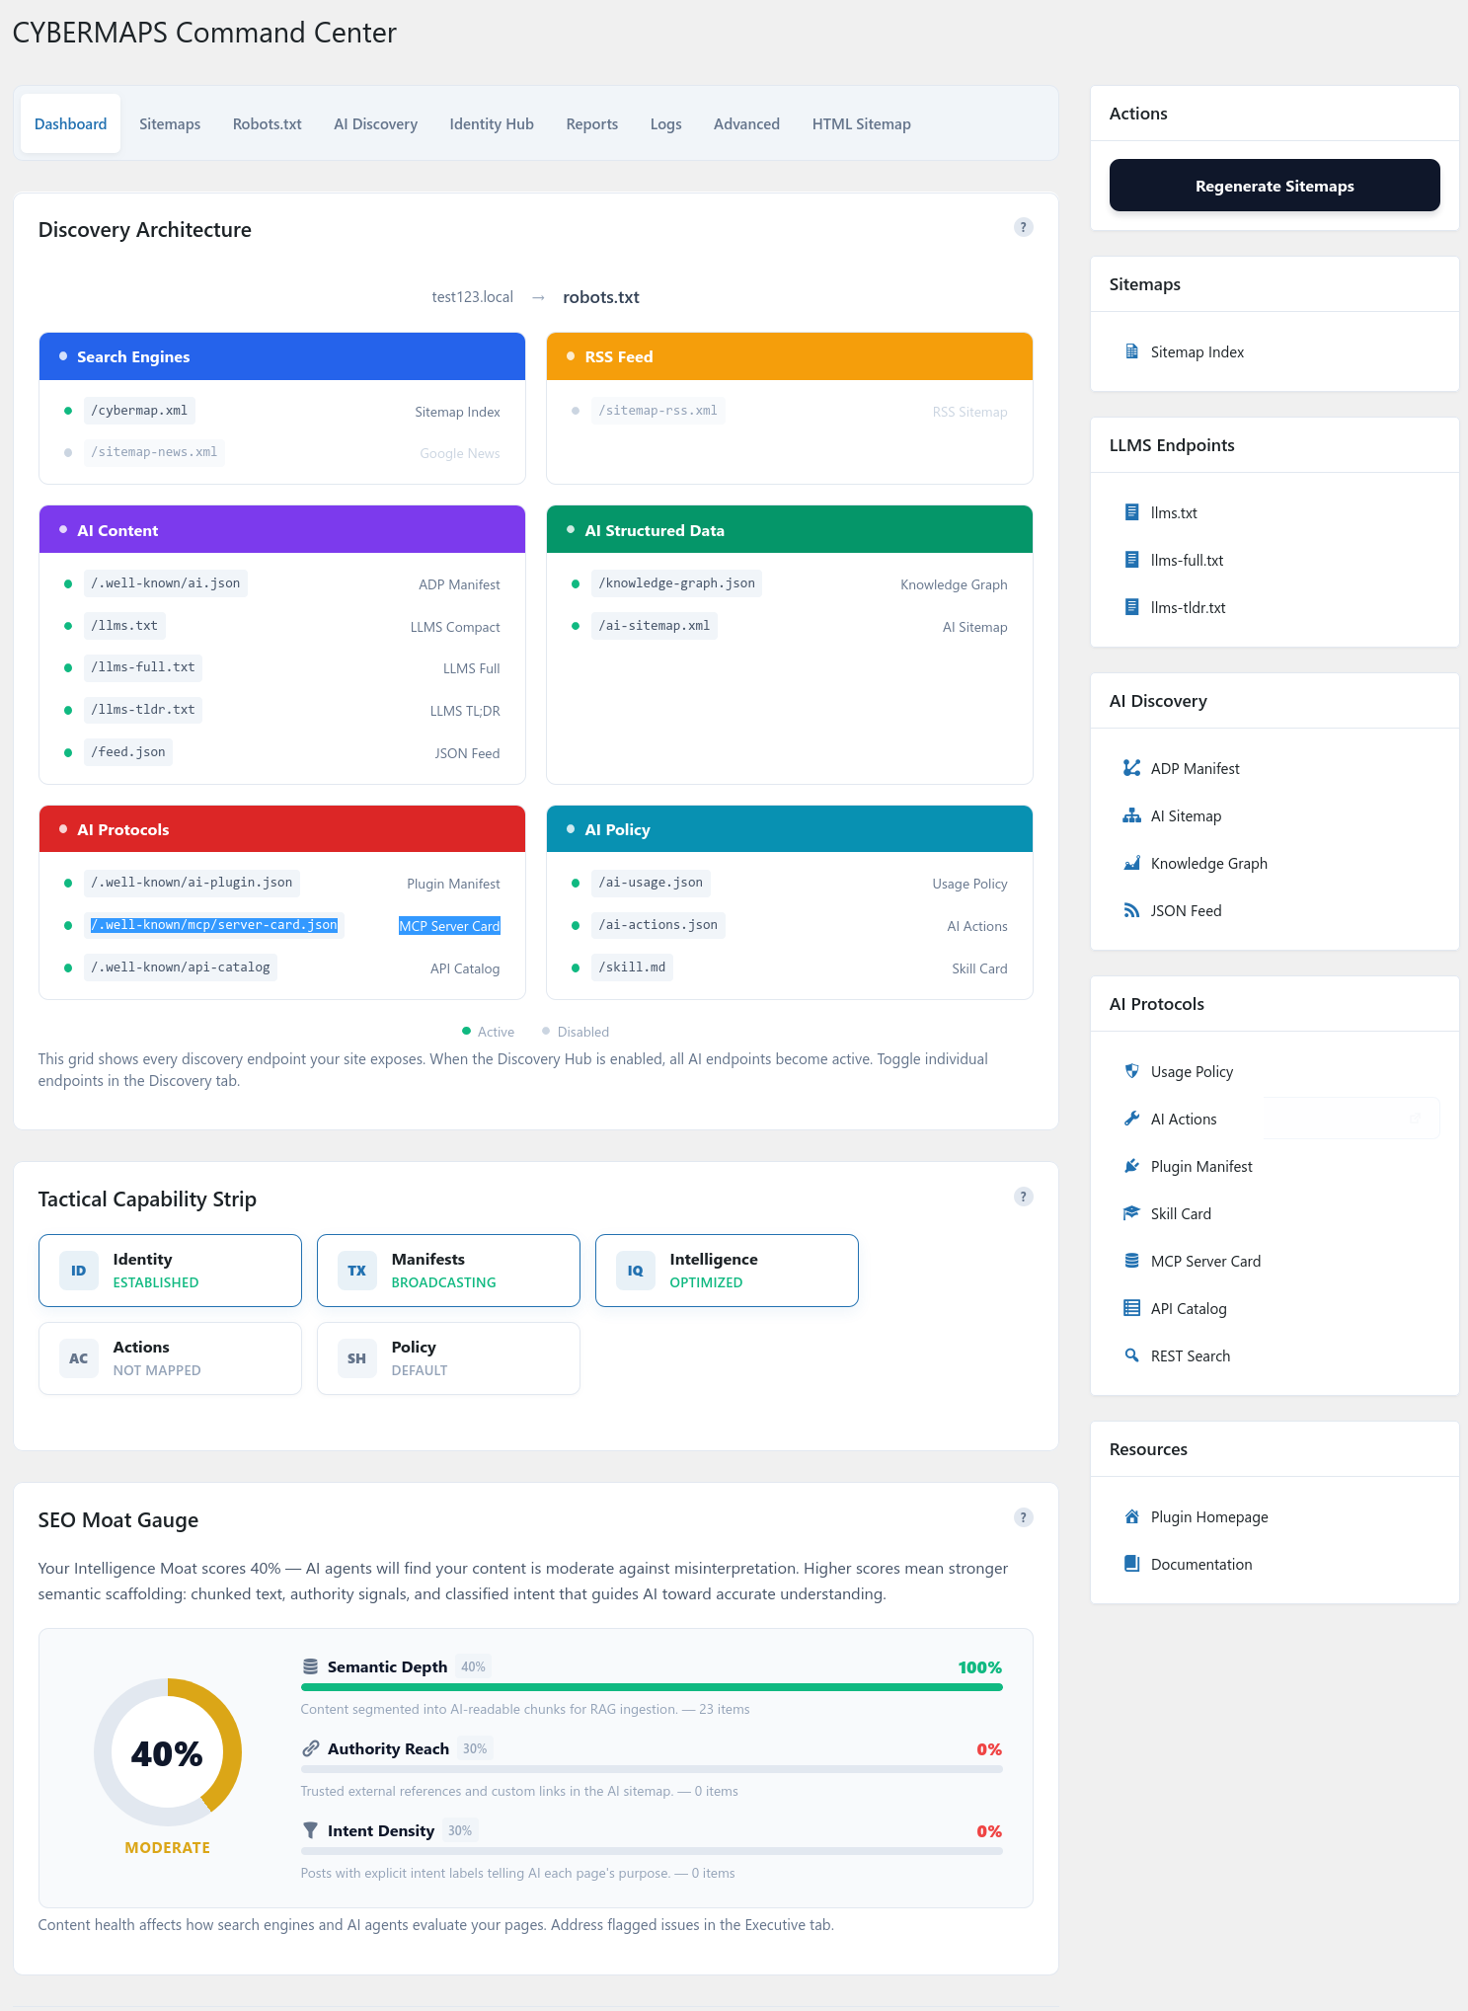Click the /skill.md endpoint path

pyautogui.click(x=632, y=967)
